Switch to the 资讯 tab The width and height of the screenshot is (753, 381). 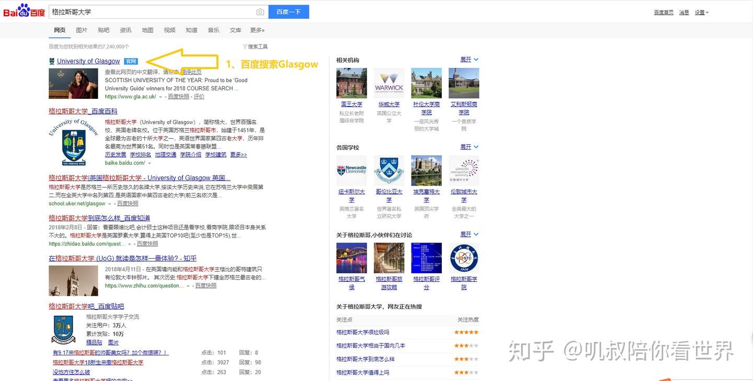coord(125,30)
